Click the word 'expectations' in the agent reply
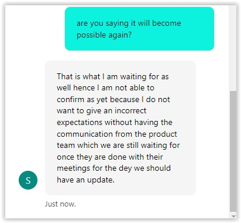The width and height of the screenshot is (241, 223). [80, 123]
